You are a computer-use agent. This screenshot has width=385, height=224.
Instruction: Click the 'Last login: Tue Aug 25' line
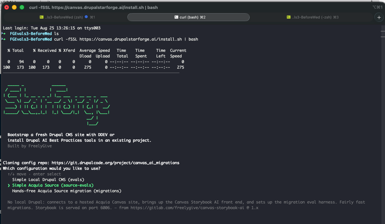(x=51, y=28)
